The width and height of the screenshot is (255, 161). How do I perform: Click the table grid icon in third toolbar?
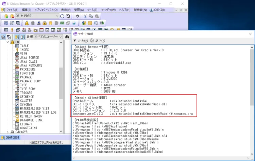[6, 30]
